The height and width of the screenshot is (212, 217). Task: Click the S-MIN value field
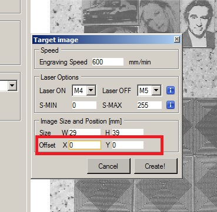(84, 105)
